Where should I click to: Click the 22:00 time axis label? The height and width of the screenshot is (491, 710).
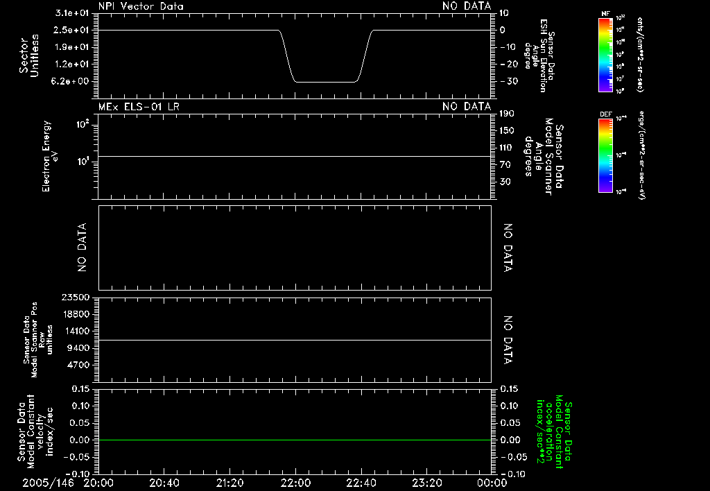click(295, 483)
